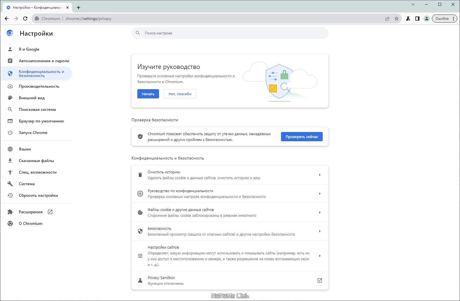
Task: Click the clipboard icon beside Автозаполнение
Action: click(10, 61)
